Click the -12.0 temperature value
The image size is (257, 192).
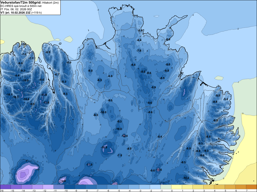(63, 181)
